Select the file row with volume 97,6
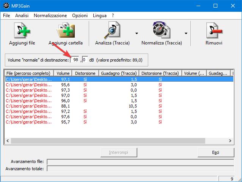Image resolution: width=242 pixels, height=182 pixels. 119,117
